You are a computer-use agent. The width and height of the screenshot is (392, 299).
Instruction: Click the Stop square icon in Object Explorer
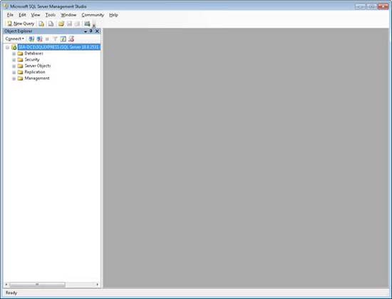[x=47, y=39]
